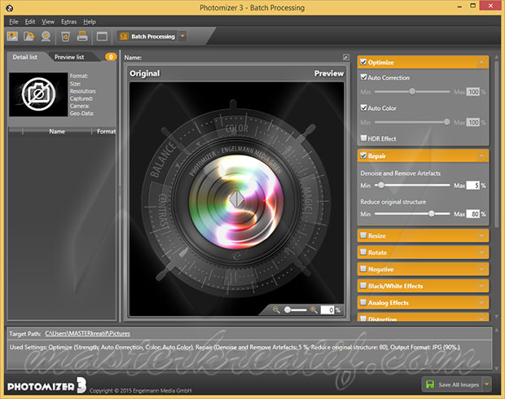Open the Edit menu
The width and height of the screenshot is (505, 399).
pos(30,21)
